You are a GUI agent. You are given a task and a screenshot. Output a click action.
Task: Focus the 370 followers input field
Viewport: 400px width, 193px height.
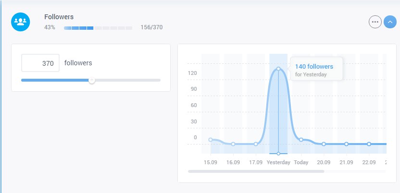(x=40, y=63)
